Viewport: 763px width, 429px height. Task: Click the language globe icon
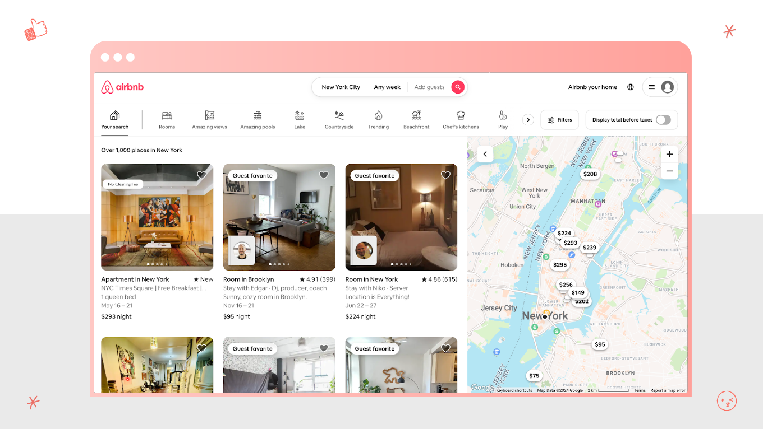(630, 87)
